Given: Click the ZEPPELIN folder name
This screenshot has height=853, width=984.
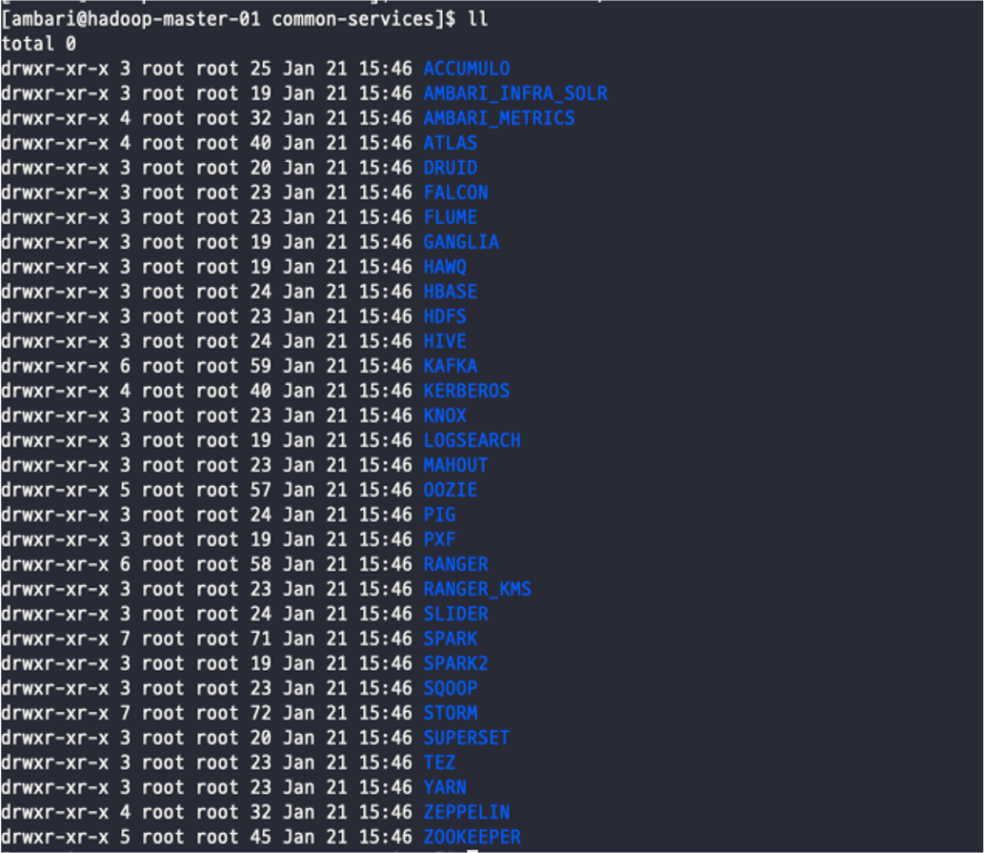Looking at the screenshot, I should pyautogui.click(x=467, y=812).
